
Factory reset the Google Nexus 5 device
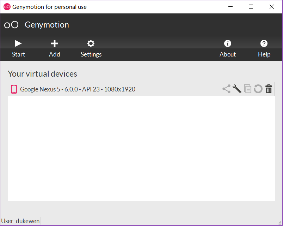[258, 89]
